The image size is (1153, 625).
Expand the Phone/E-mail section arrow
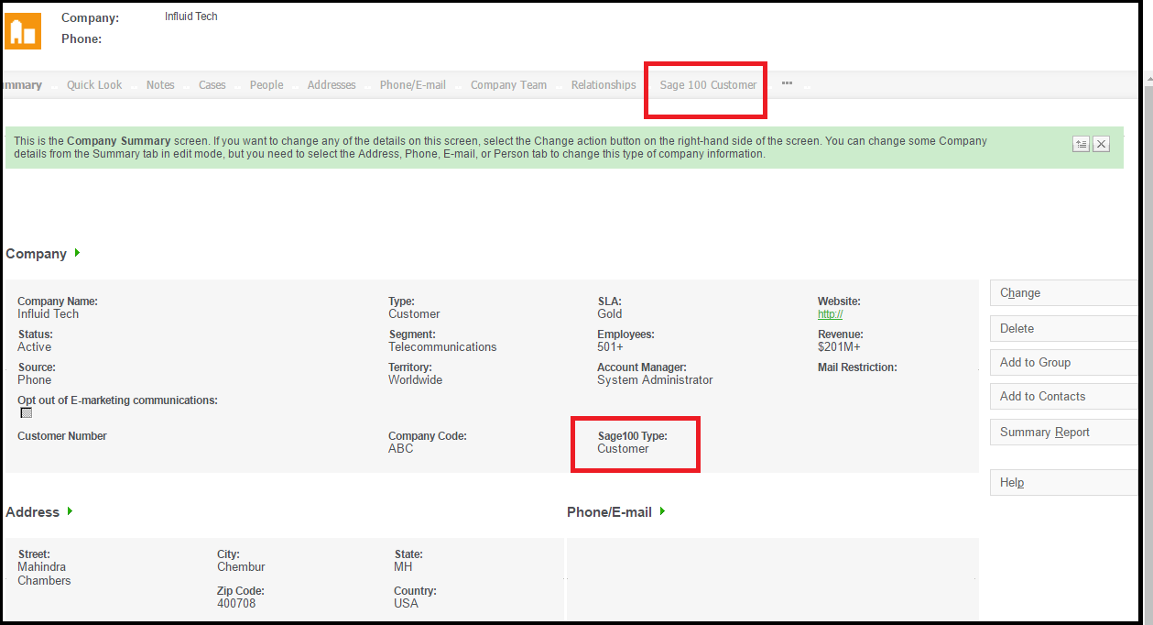[662, 511]
